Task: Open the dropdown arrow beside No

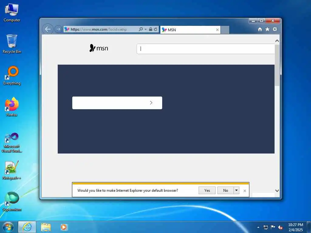Action: pyautogui.click(x=236, y=191)
